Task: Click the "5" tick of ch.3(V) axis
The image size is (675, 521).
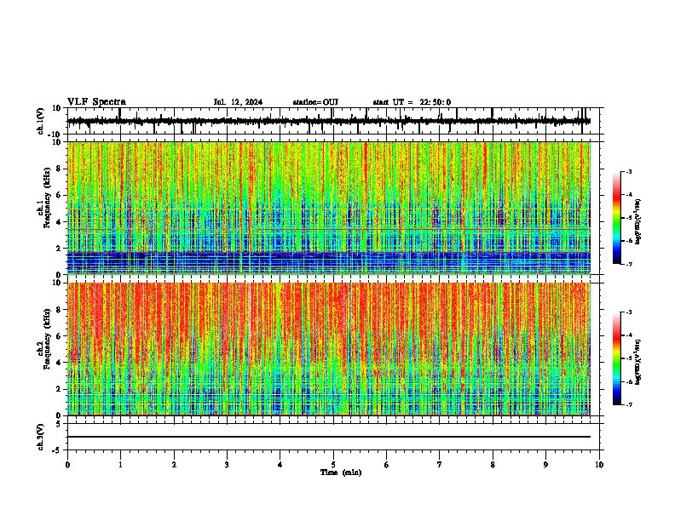Action: pos(60,424)
